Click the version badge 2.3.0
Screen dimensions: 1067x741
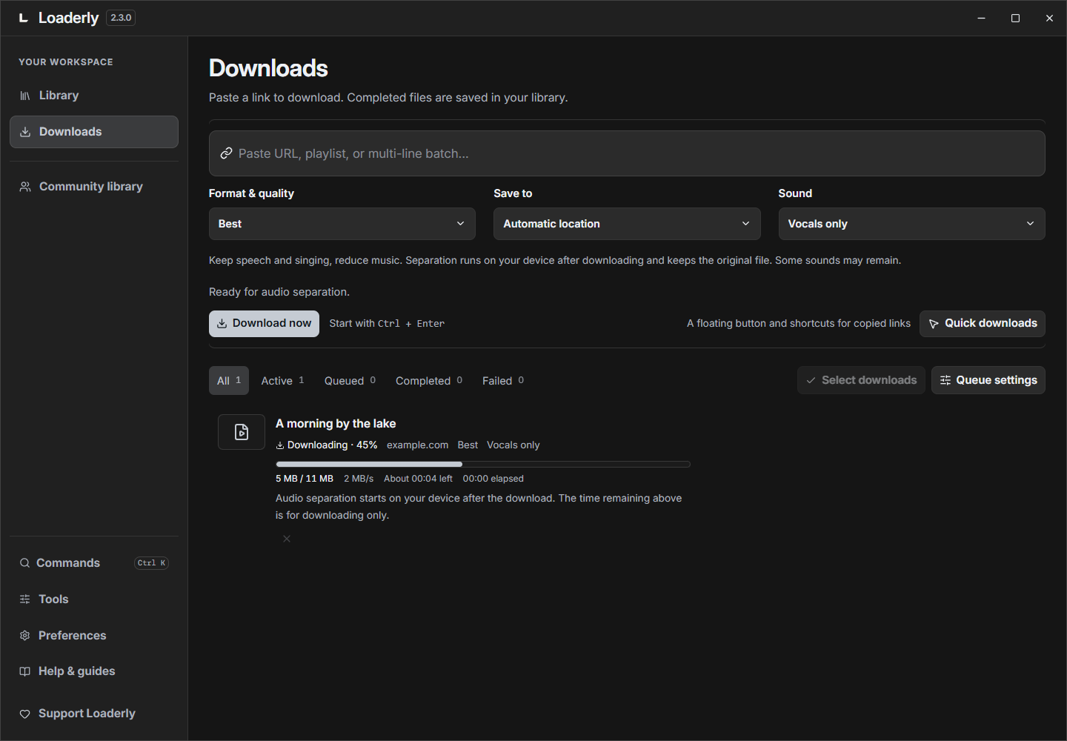pyautogui.click(x=121, y=18)
